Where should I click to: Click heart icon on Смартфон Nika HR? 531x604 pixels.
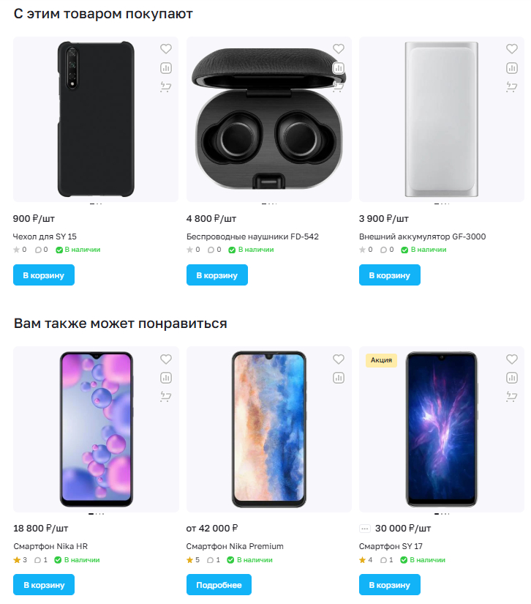click(x=165, y=359)
